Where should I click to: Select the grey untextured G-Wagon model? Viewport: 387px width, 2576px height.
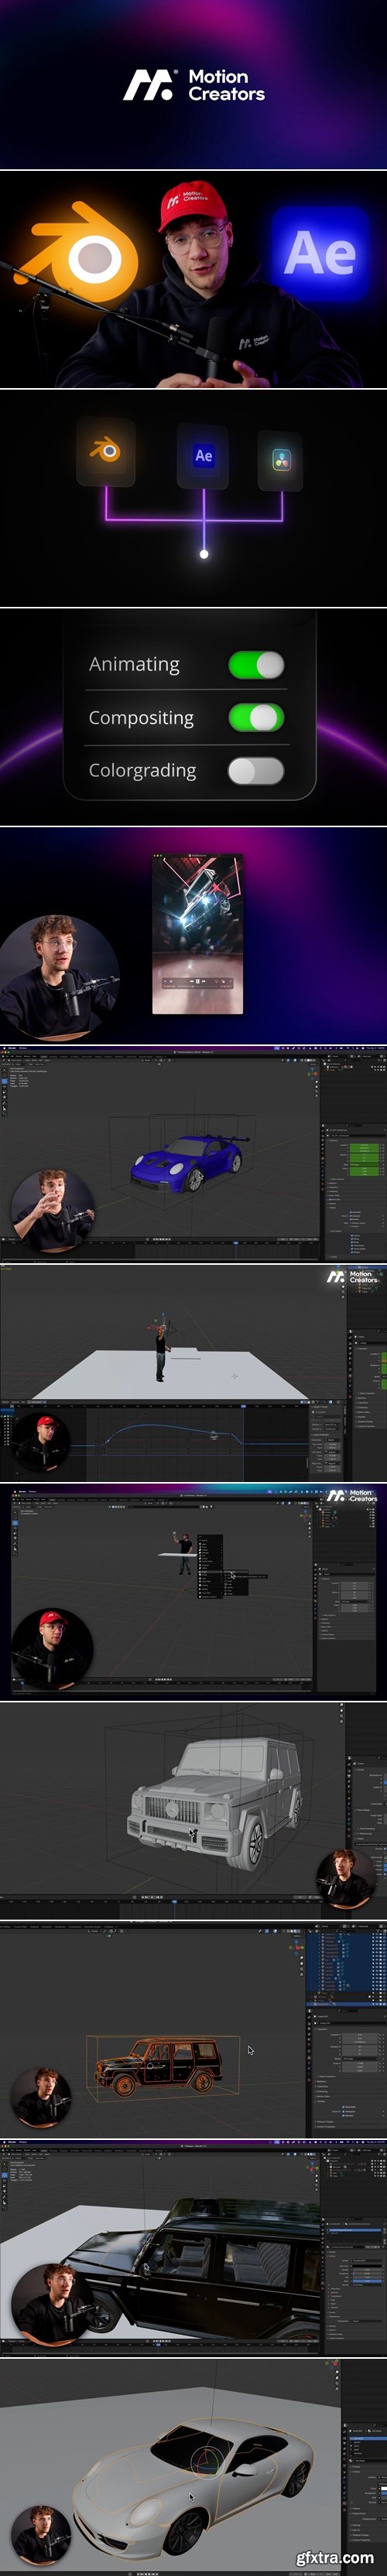[214, 1805]
